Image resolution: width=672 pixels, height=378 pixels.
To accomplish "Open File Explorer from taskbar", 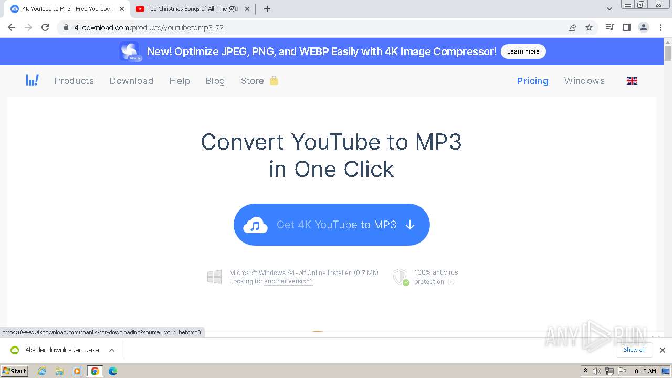I will (x=59, y=371).
